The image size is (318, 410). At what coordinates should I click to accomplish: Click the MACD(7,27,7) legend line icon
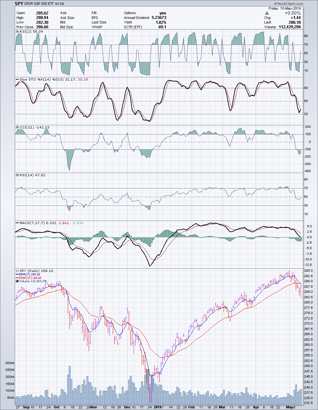pos(17,223)
